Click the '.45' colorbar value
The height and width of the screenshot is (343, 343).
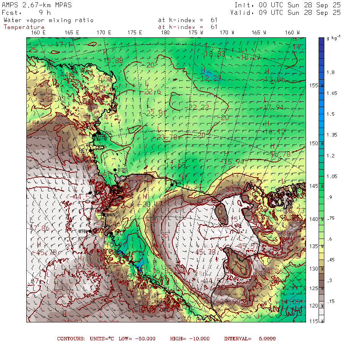[x=331, y=260]
